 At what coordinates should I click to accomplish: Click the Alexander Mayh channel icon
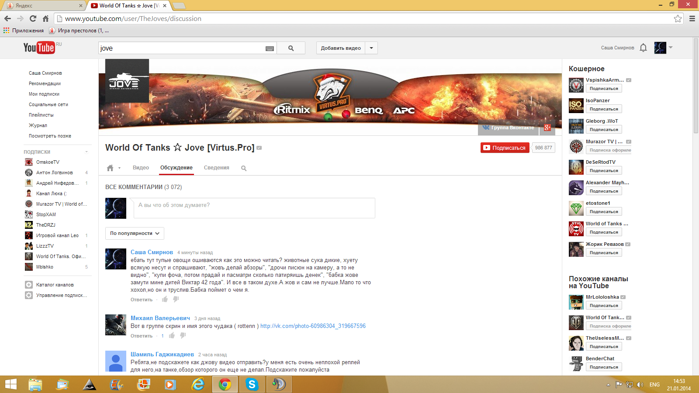pyautogui.click(x=576, y=187)
